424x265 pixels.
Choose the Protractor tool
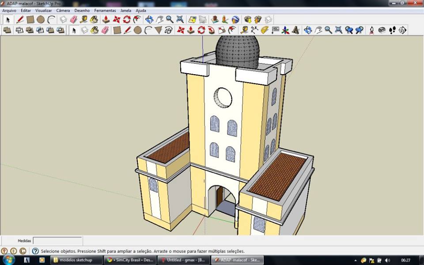pos(265,30)
